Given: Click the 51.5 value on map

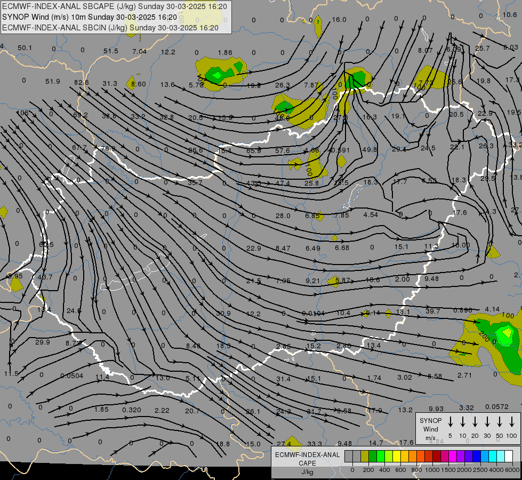Looking at the screenshot, I should (x=110, y=51).
